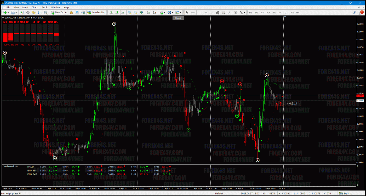
Task: Switch chart to candlestick display
Action: [117, 12]
